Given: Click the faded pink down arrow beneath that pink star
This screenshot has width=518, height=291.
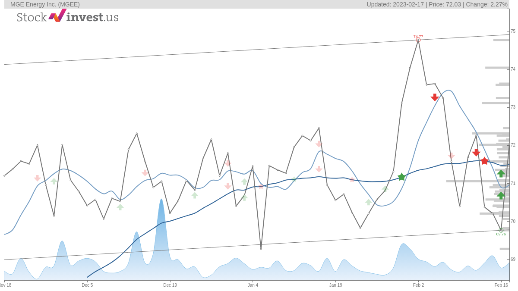Looking at the screenshot, I should point(228,186).
